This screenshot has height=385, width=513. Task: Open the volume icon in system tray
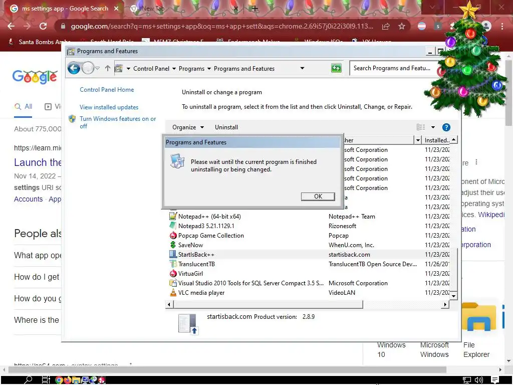click(478, 380)
